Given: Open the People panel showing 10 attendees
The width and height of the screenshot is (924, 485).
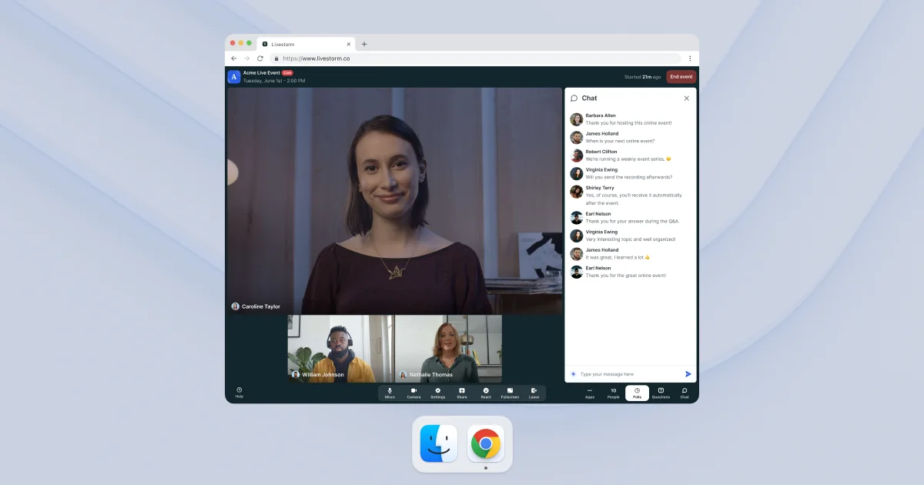Looking at the screenshot, I should click(x=613, y=393).
